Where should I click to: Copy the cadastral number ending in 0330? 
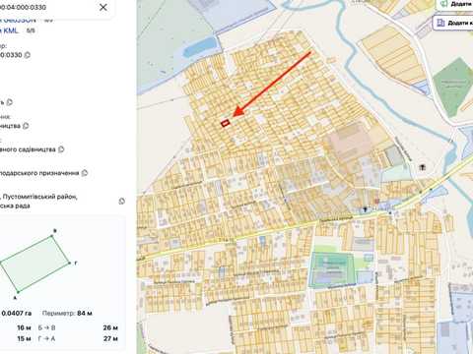(28, 55)
